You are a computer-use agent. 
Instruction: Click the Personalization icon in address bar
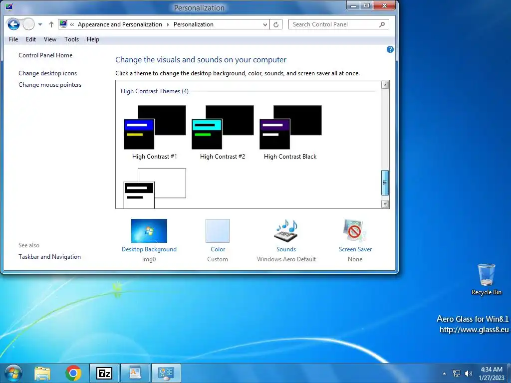pos(63,24)
